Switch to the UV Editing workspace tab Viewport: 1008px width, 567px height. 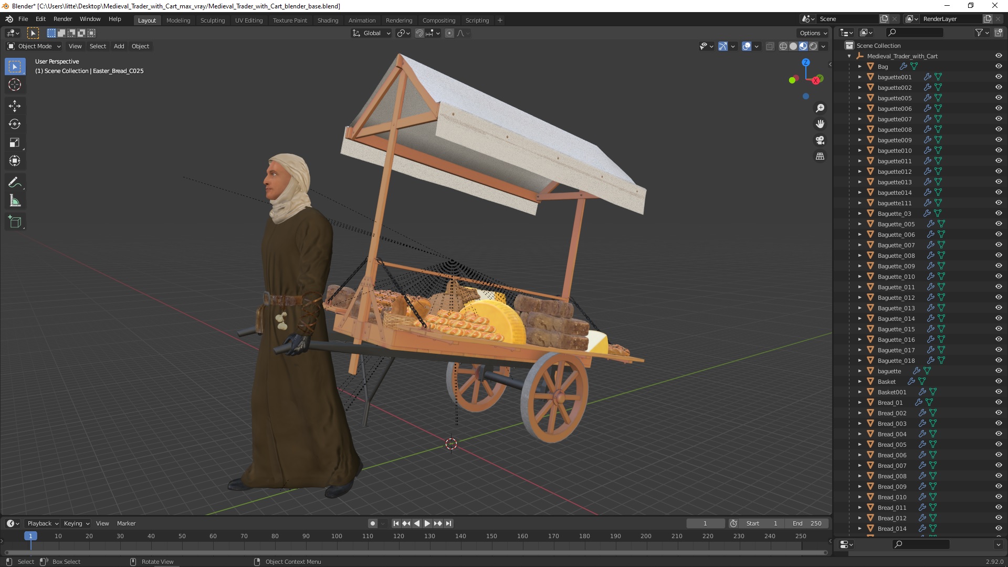pos(249,20)
